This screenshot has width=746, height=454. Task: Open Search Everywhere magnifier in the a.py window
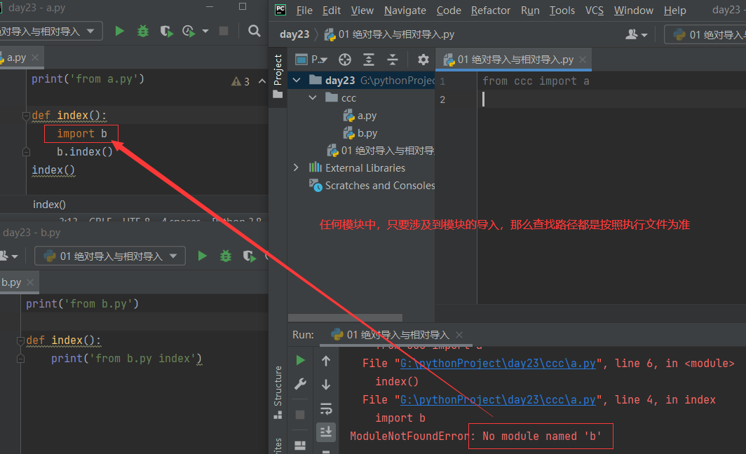pyautogui.click(x=255, y=32)
